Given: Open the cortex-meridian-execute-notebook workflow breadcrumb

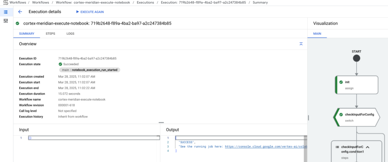Looking at the screenshot, I should click(93, 3).
